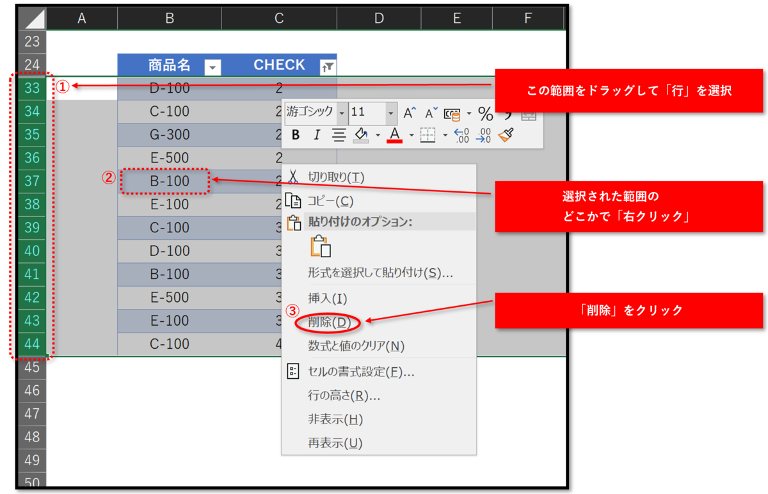Click the Format Painter icon

pyautogui.click(x=505, y=135)
